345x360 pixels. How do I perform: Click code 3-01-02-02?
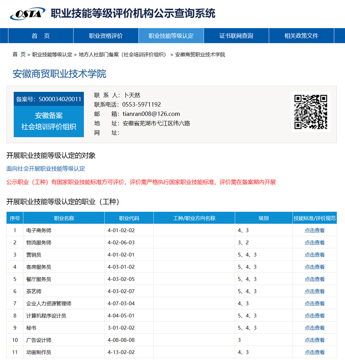(121, 327)
